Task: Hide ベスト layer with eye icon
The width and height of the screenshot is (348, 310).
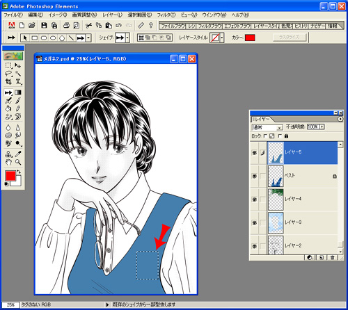Action: pyautogui.click(x=255, y=176)
